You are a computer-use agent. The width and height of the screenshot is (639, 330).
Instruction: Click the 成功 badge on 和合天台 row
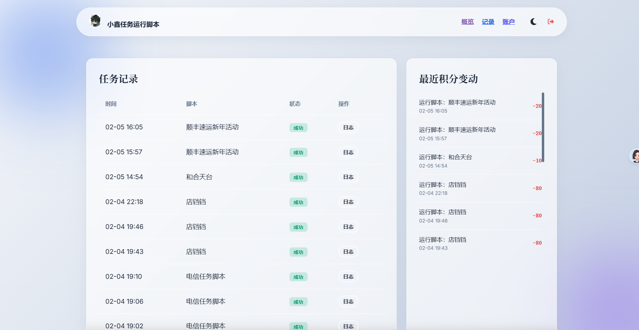coord(298,177)
